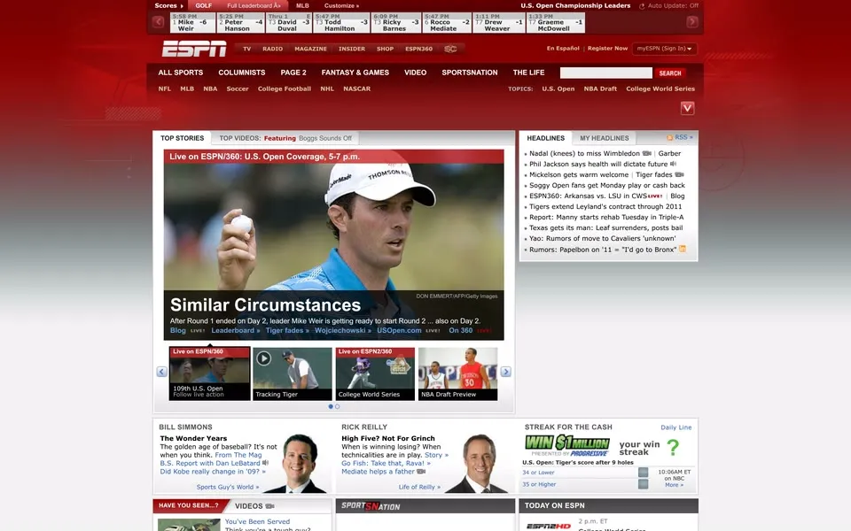
Task: Click the triangle arrow beside Scores
Action: [x=182, y=6]
